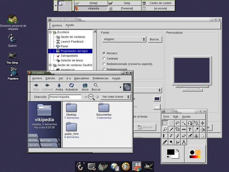Select the Centrado radio option
Viewport: 229px width, 172px height.
coord(104,58)
